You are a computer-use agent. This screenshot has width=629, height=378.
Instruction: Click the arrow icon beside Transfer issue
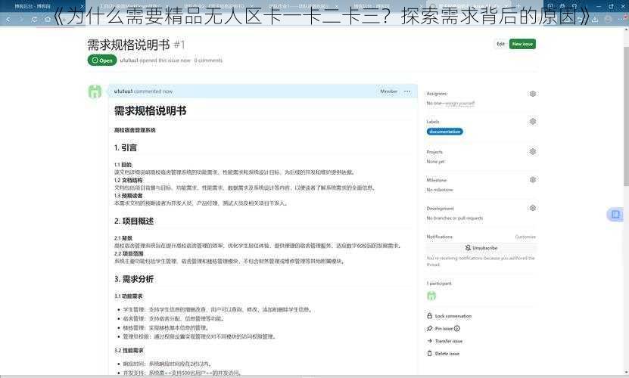(430, 341)
